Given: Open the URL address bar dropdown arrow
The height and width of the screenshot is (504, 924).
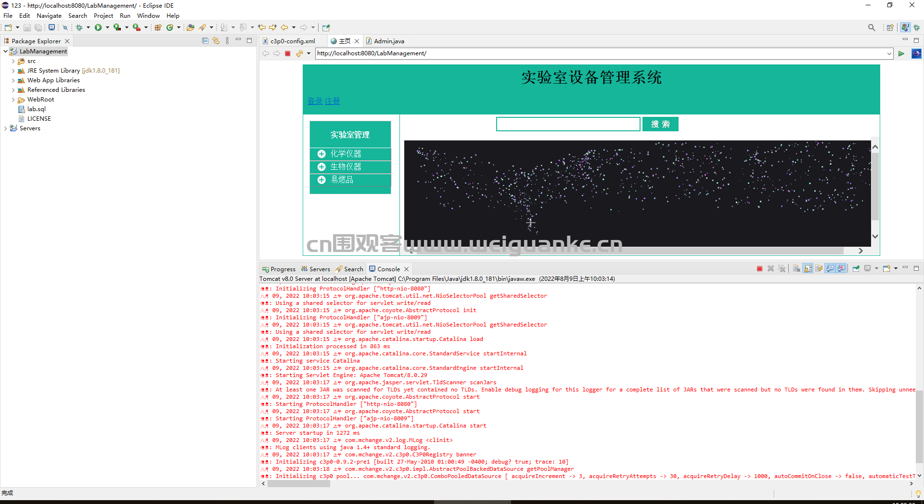Looking at the screenshot, I should tap(889, 53).
